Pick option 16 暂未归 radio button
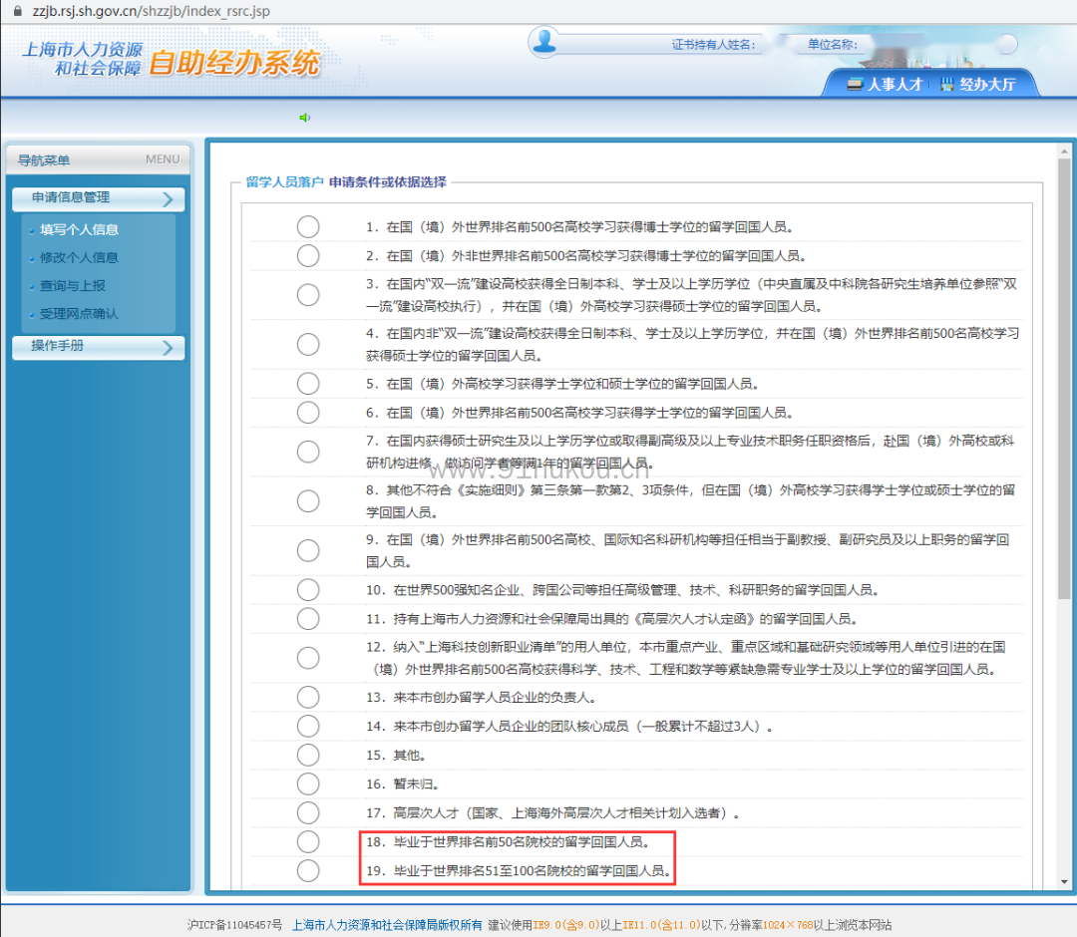The height and width of the screenshot is (937, 1077). pyautogui.click(x=308, y=784)
